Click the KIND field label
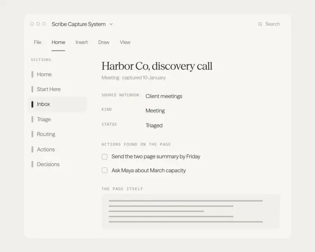 [107, 109]
